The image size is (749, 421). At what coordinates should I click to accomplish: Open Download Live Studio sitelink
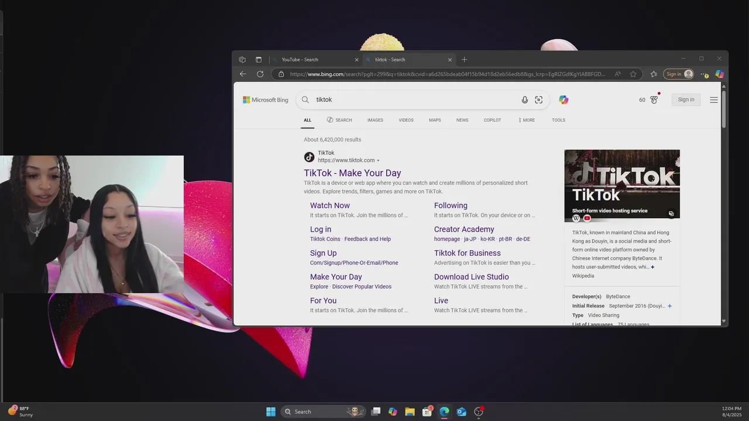[x=472, y=277]
